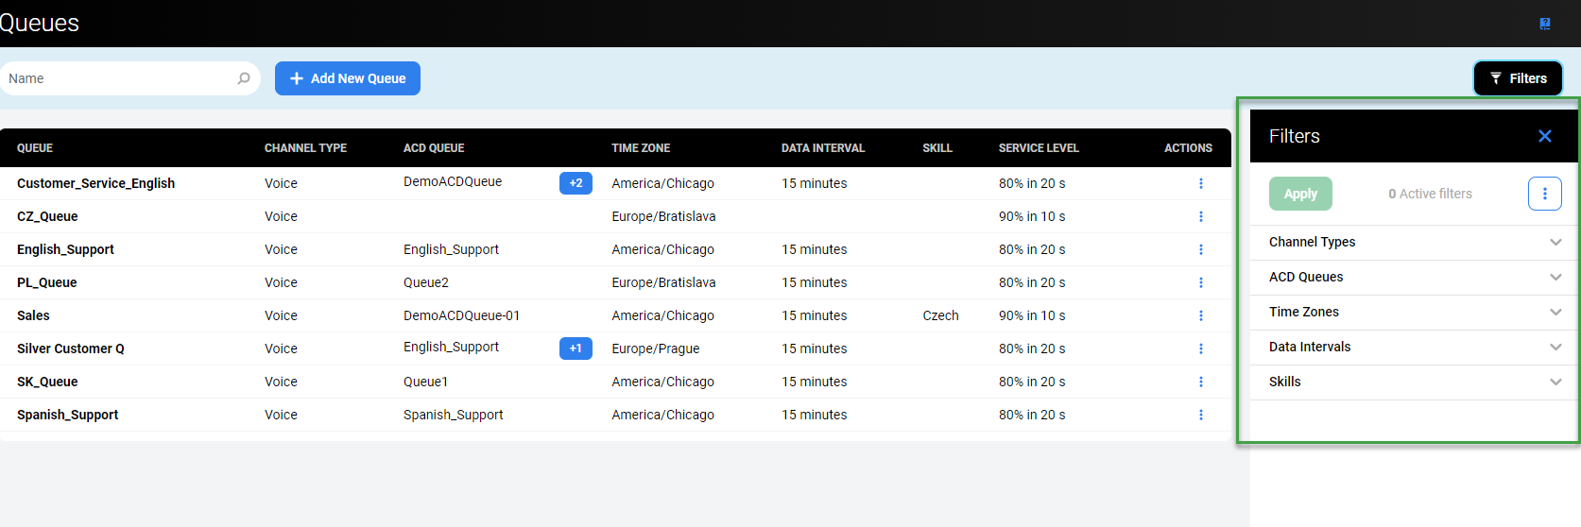Image resolution: width=1581 pixels, height=527 pixels.
Task: Show the +2 additional ACD queues badge
Action: [576, 183]
